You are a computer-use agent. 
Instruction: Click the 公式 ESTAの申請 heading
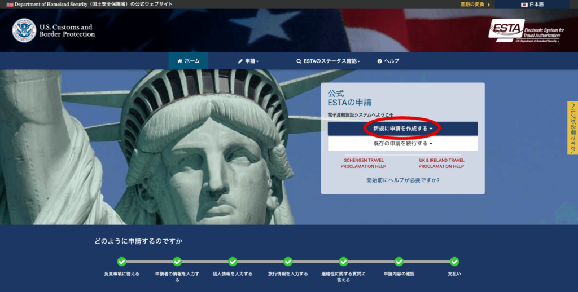coord(349,98)
